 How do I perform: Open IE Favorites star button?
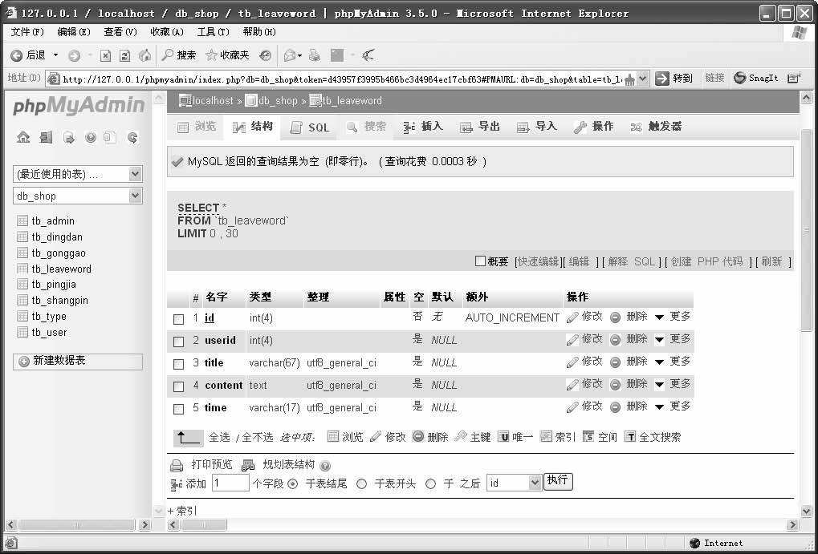(x=227, y=55)
